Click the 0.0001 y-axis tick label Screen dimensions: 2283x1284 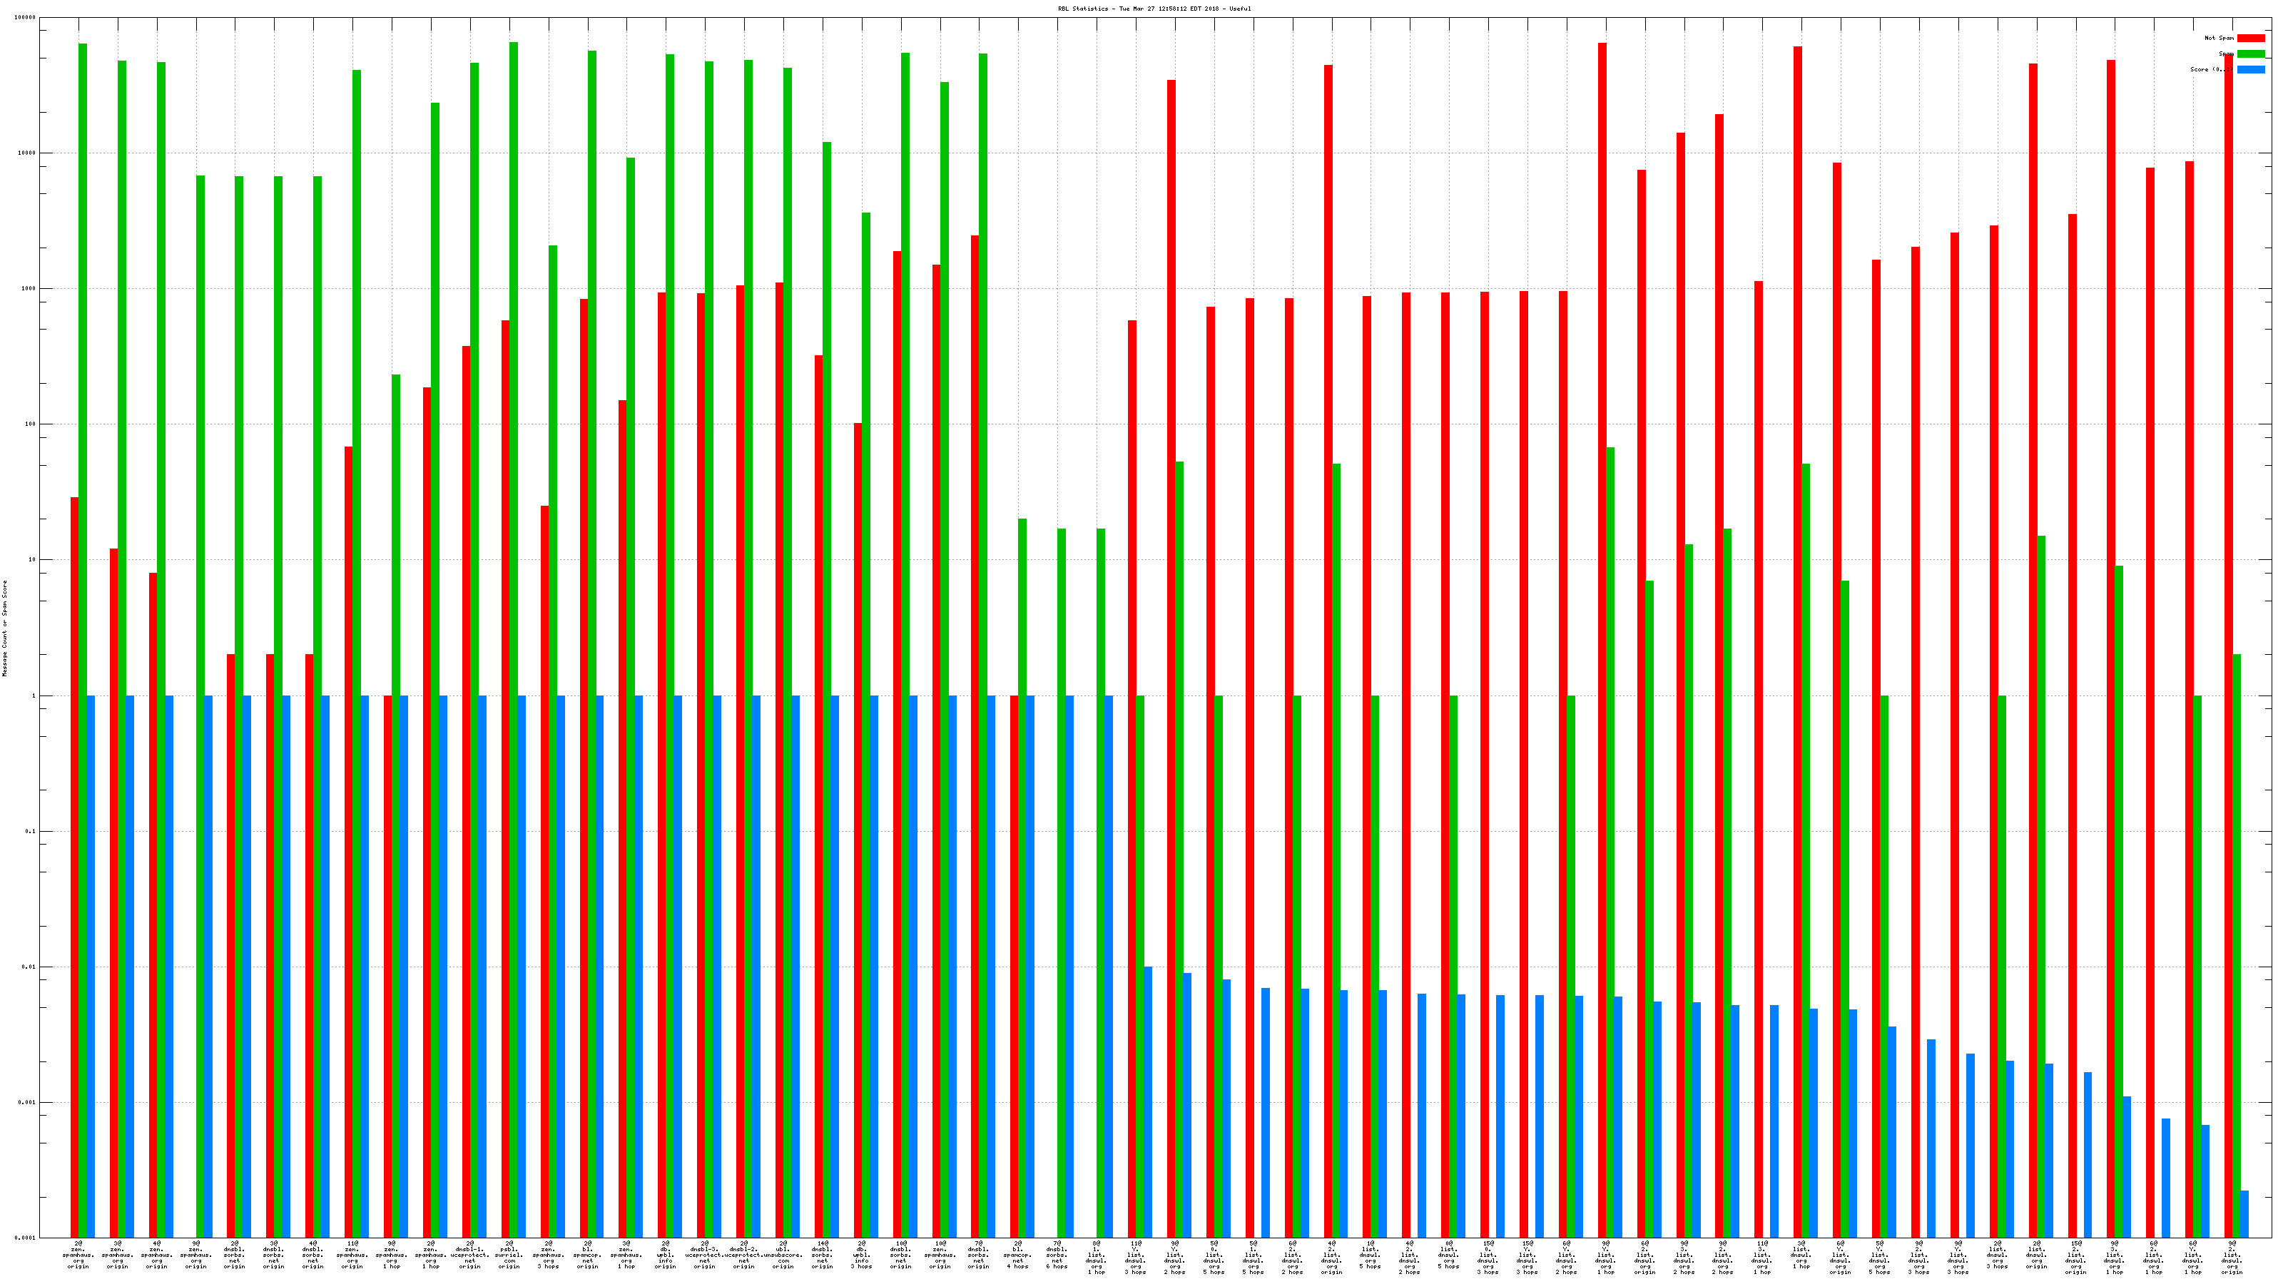click(x=26, y=1238)
